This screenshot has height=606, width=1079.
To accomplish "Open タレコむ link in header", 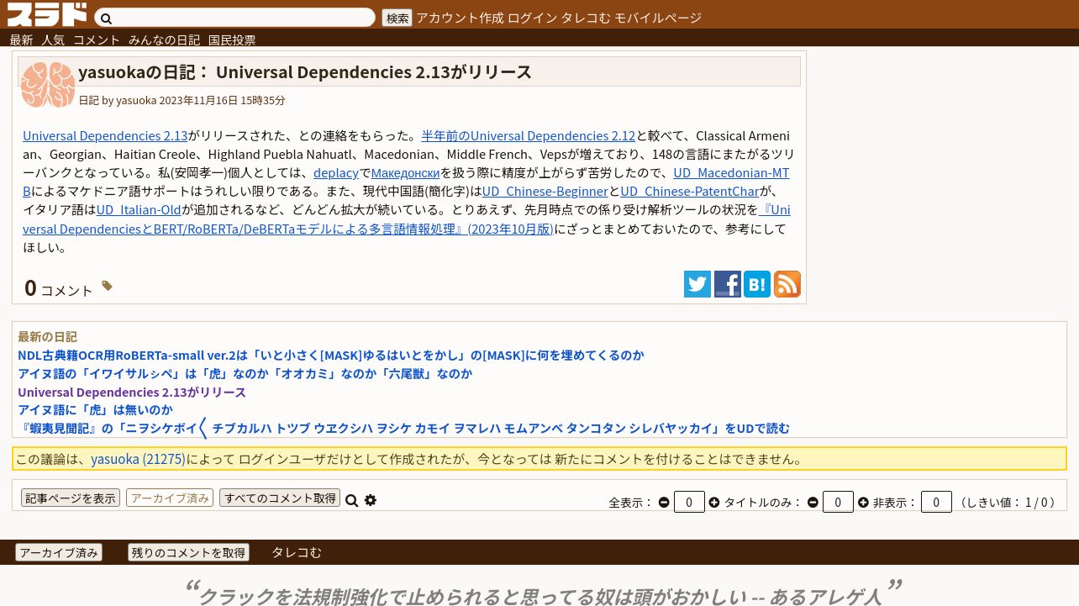I will click(x=586, y=18).
